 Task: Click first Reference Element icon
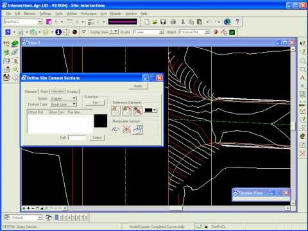[116, 110]
